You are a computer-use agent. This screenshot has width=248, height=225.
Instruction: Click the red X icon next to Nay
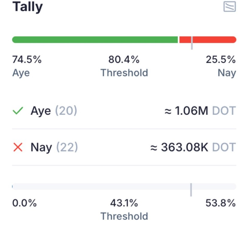(18, 147)
